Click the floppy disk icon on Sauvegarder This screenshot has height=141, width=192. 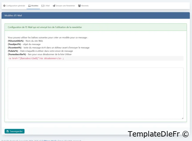tap(8, 131)
